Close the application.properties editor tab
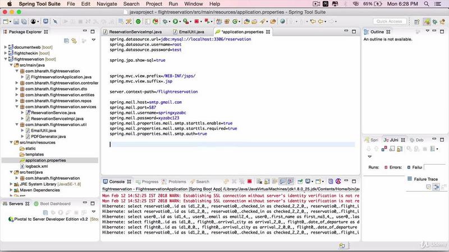Screen dimensions: 449x252 (268, 32)
